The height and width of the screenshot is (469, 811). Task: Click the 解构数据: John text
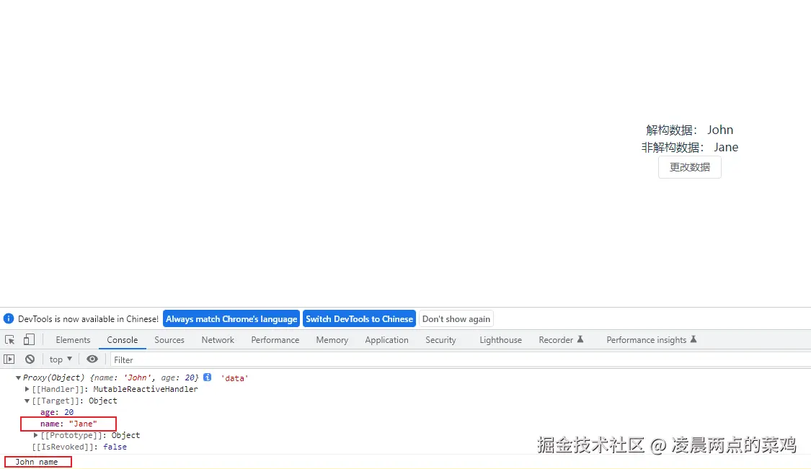point(689,130)
